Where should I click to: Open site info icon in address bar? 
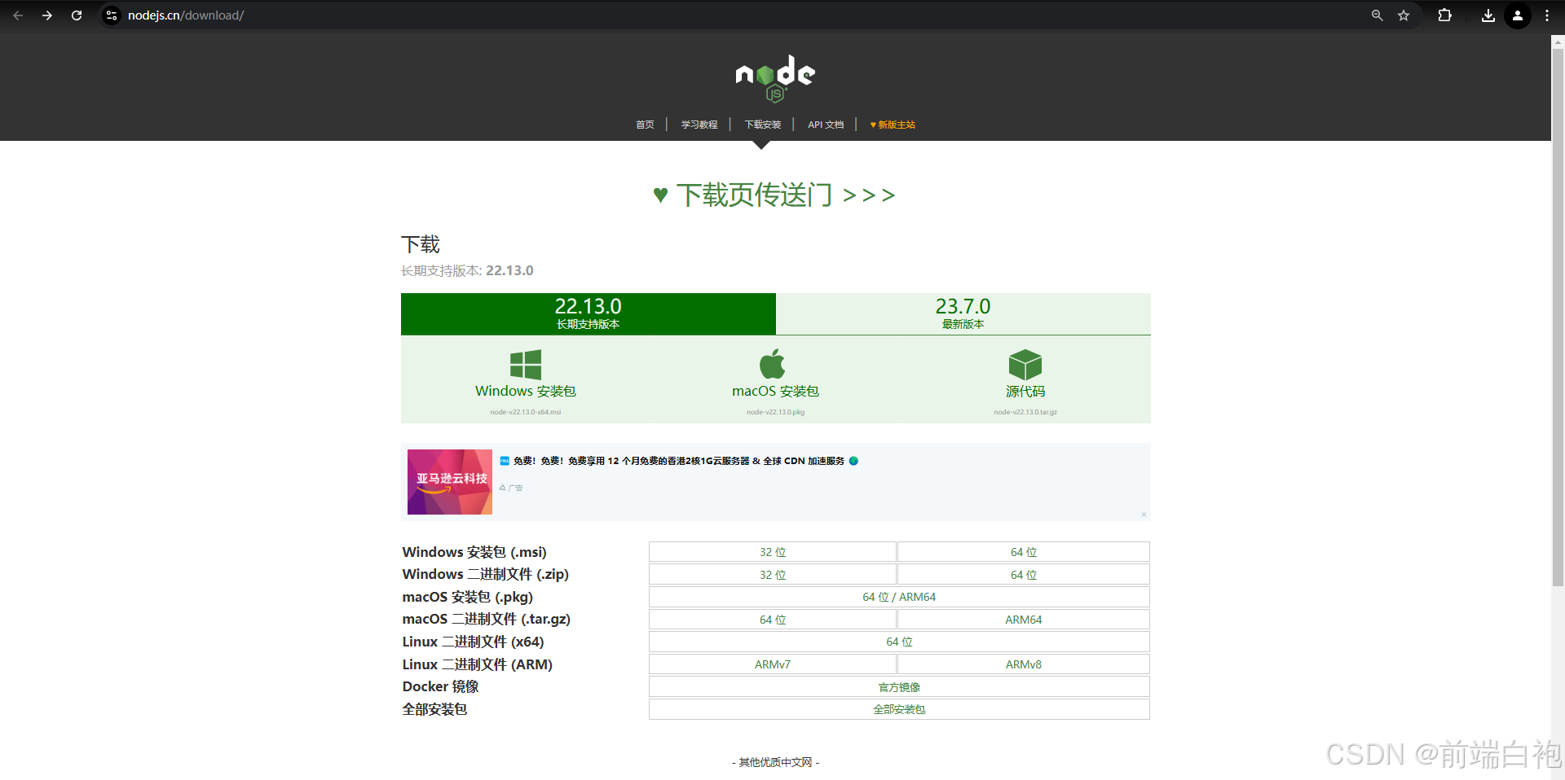click(x=112, y=15)
